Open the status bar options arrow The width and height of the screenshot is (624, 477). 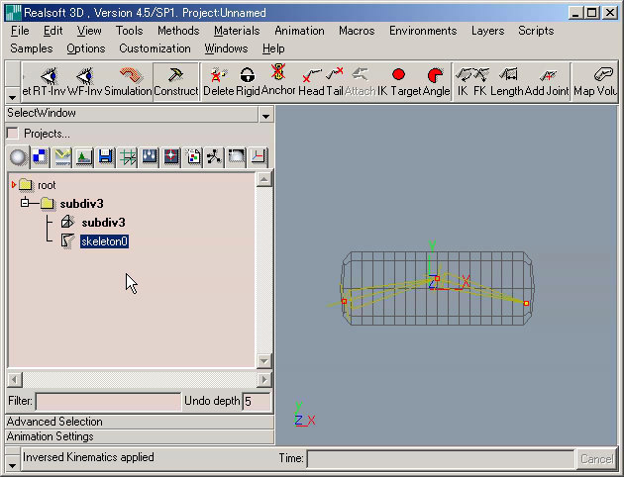(12, 465)
